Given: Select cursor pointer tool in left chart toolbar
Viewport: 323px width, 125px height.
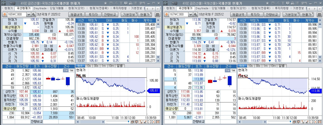Looking at the screenshot, I should (x=141, y=122).
